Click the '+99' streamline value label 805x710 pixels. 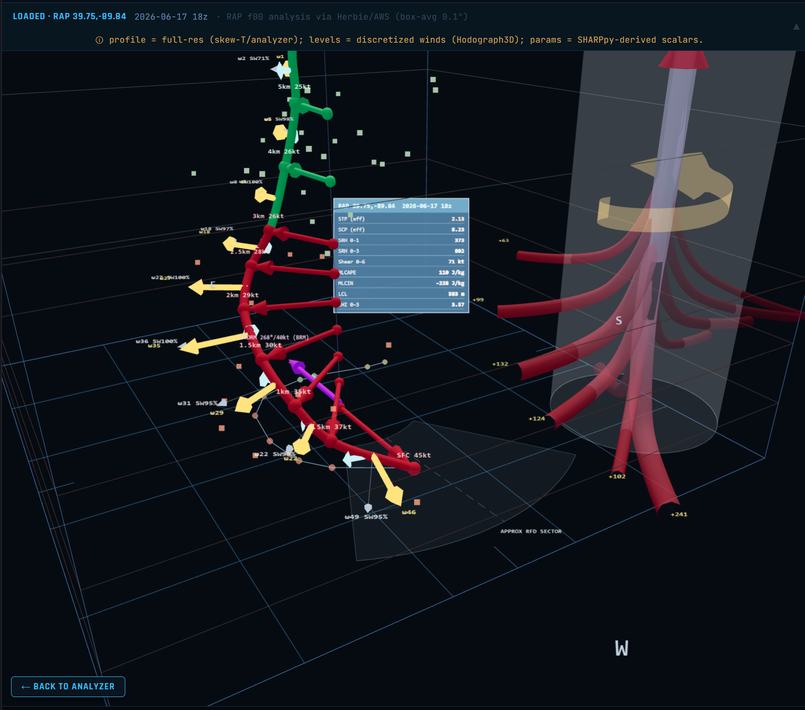pos(478,300)
